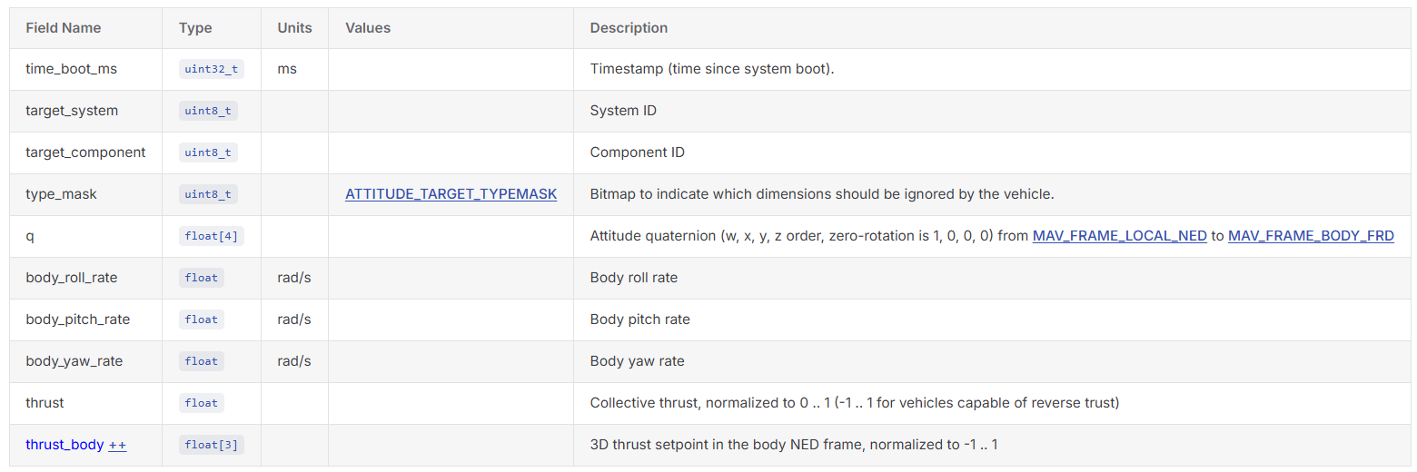Click the thrust_body field name
This screenshot has width=1417, height=472.
[64, 445]
